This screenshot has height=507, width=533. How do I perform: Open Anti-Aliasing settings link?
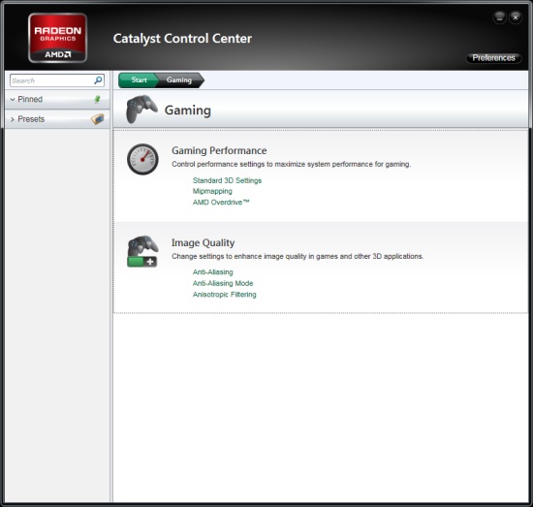[x=213, y=272]
